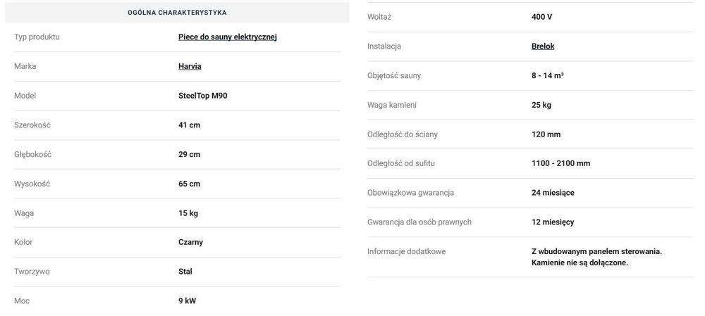Open the Brelok installation link

pyautogui.click(x=543, y=46)
